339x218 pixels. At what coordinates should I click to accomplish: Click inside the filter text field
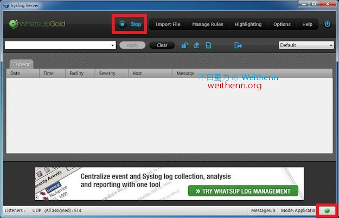[x=57, y=45]
